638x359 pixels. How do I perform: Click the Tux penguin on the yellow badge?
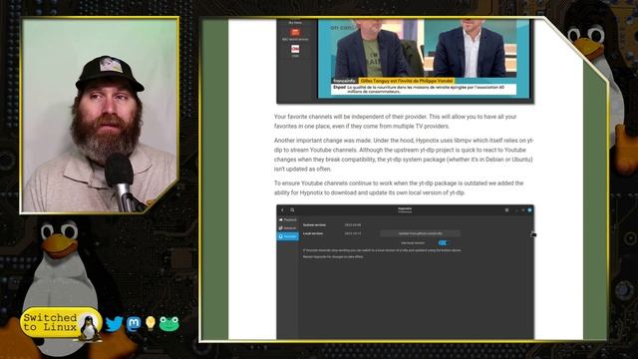pos(89,328)
